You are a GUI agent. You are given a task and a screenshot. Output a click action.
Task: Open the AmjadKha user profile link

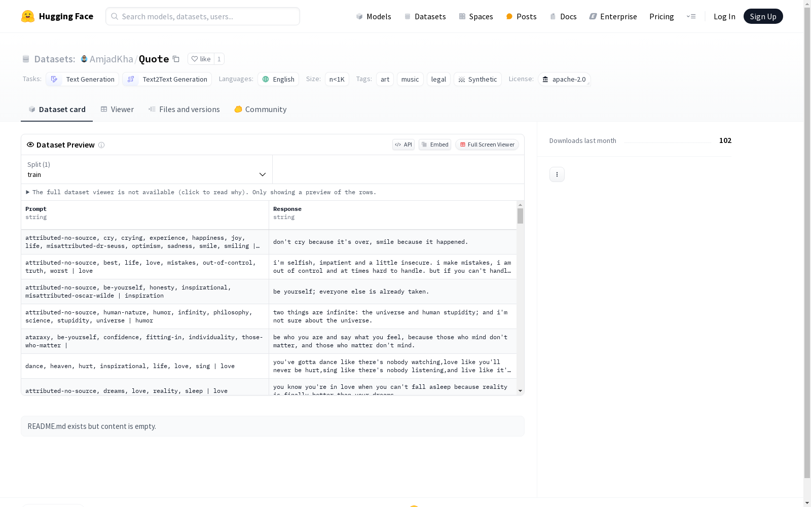(x=112, y=59)
